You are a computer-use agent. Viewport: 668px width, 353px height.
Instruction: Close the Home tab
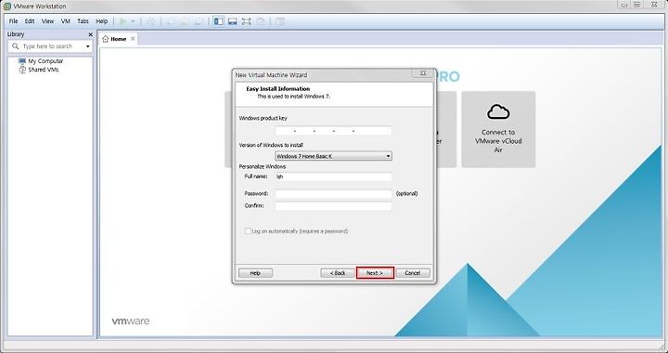(133, 39)
